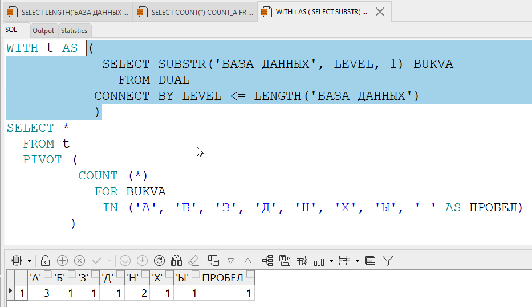The image size is (532, 307).
Task: Switch to the Output tab
Action: (x=43, y=31)
